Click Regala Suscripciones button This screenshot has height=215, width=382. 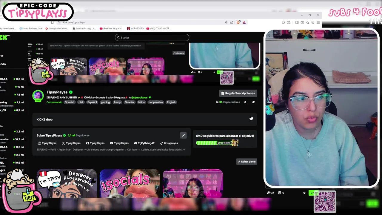tap(238, 93)
